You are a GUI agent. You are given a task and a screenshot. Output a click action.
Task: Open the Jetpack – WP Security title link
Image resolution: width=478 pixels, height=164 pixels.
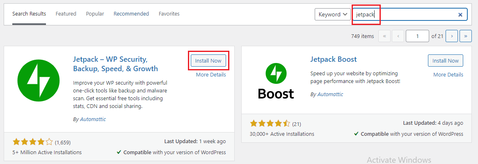(x=116, y=64)
